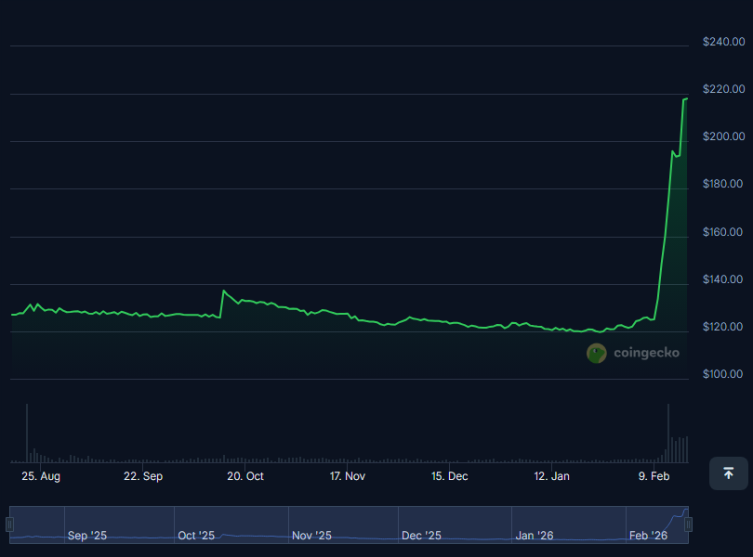Click the mid-October price spike on chart
This screenshot has height=557, width=753.
(223, 291)
